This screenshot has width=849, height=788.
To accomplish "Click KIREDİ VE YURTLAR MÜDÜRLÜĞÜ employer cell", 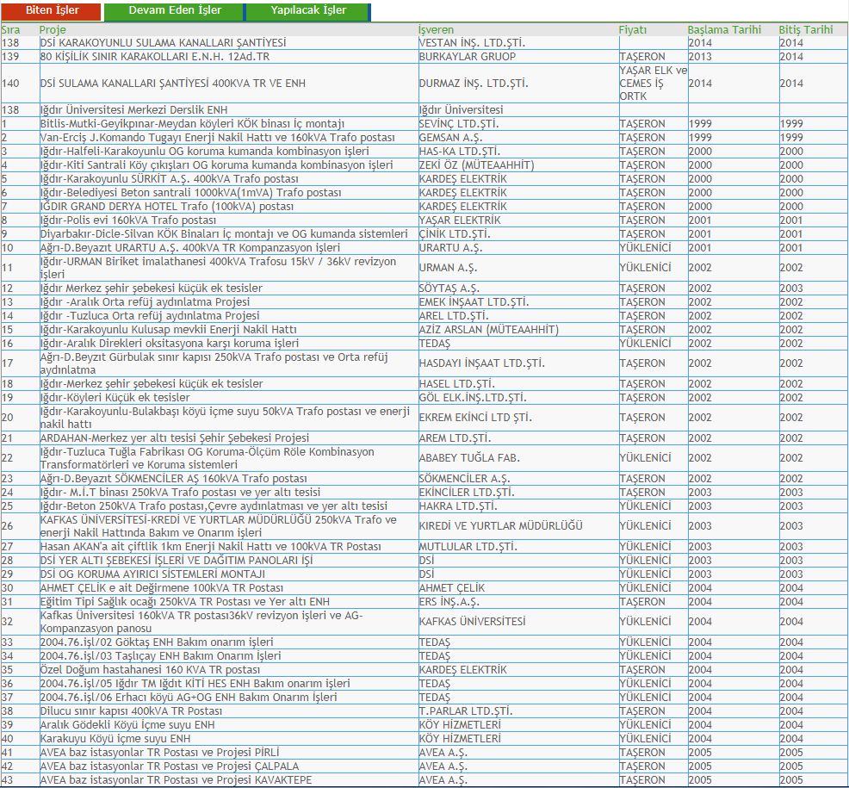I will point(518,526).
